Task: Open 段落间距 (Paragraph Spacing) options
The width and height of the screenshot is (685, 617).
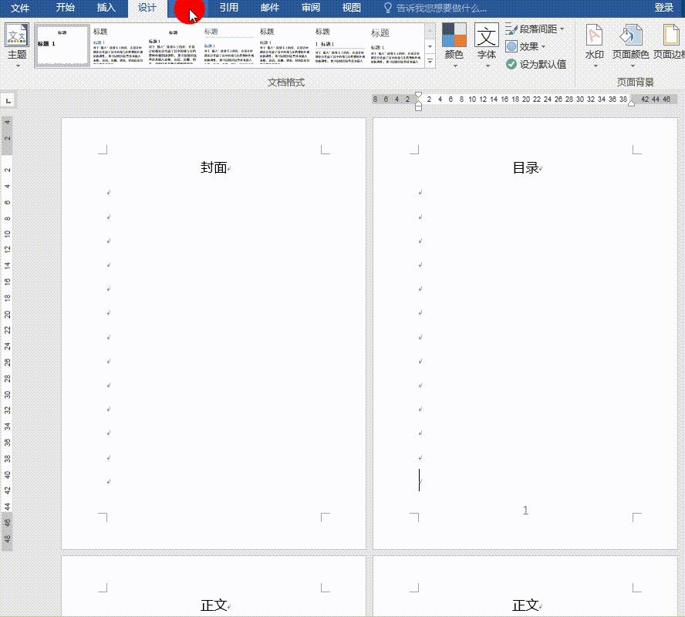Action: coord(535,29)
